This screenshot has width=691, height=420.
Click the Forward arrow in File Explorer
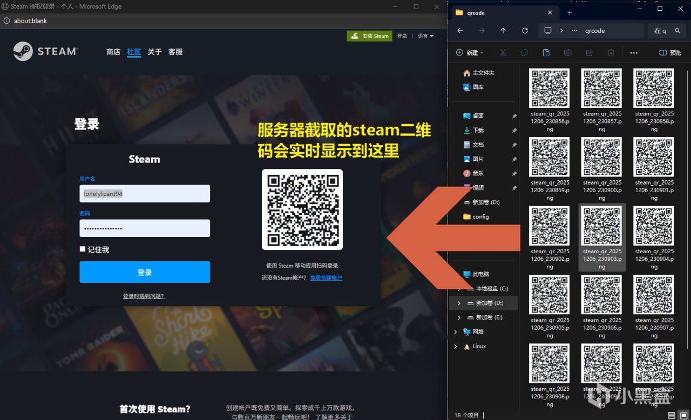pyautogui.click(x=482, y=31)
